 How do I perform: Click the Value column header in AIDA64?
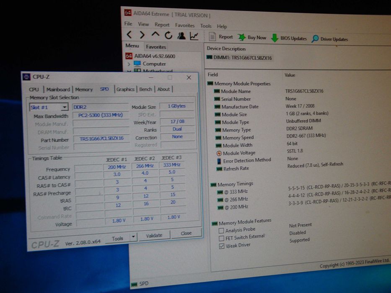tap(290, 75)
